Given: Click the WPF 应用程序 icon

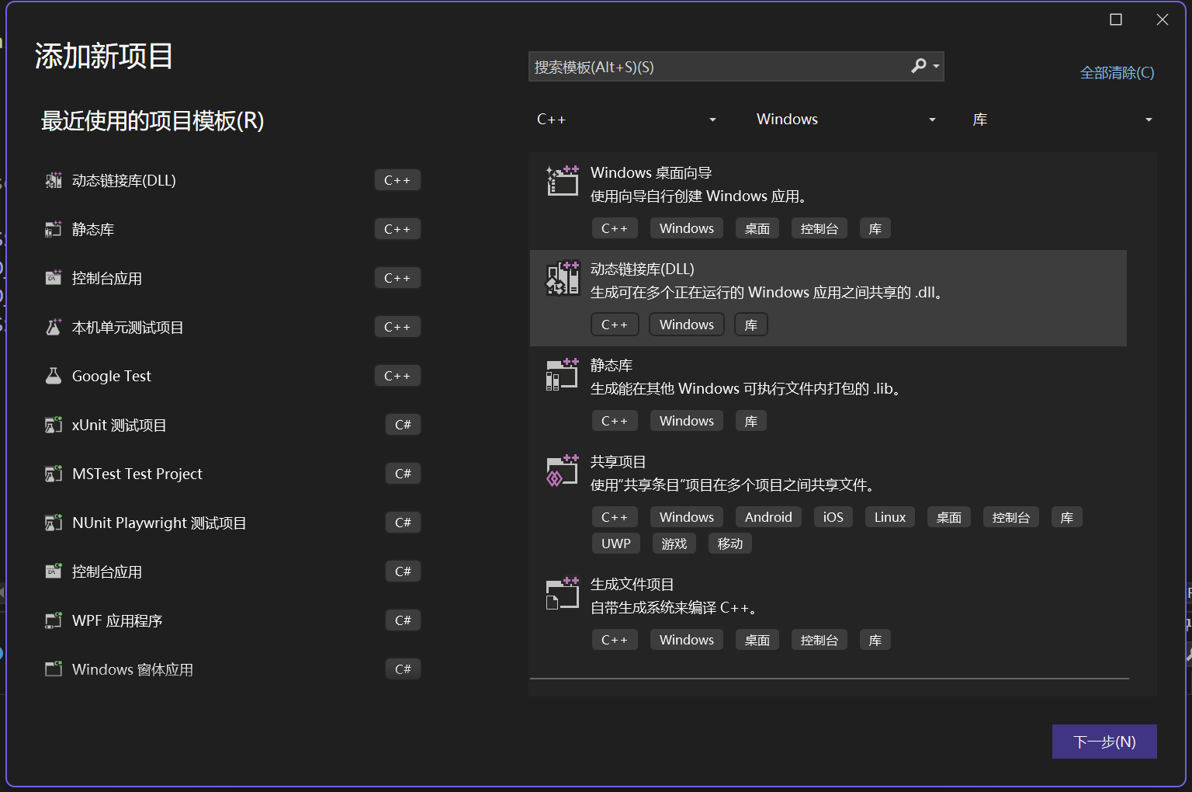Looking at the screenshot, I should coord(54,620).
